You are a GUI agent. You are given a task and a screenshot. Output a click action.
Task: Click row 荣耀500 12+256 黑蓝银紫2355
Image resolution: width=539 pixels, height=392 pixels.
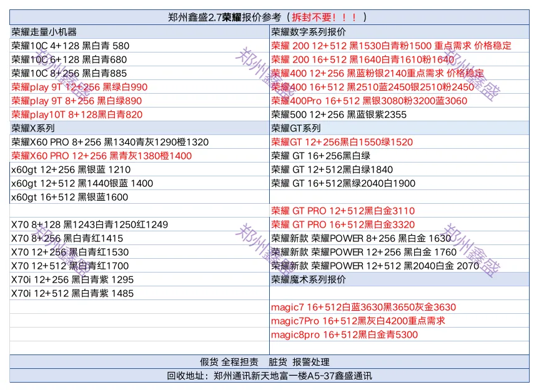pos(400,114)
